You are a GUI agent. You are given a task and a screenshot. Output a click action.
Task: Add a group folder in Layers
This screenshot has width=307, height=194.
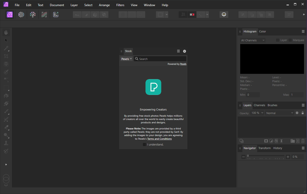pos(293,141)
